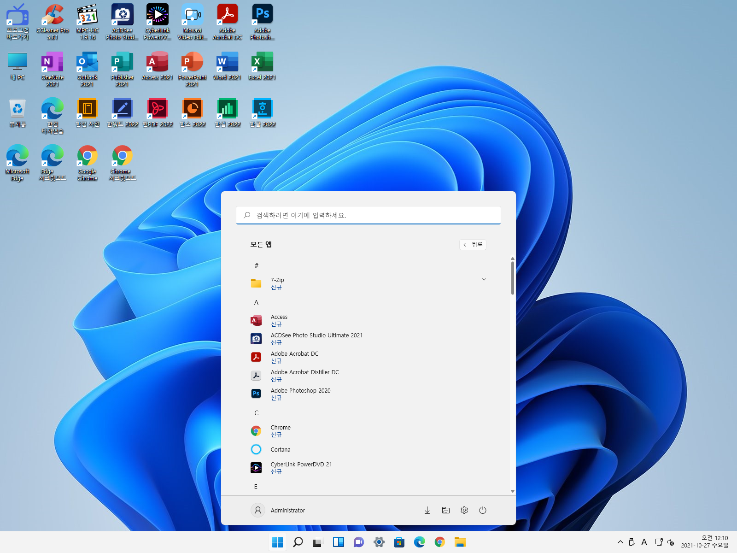Launch Adobe Photoshop 2020 from apps list
737x553 pixels.
coord(368,394)
